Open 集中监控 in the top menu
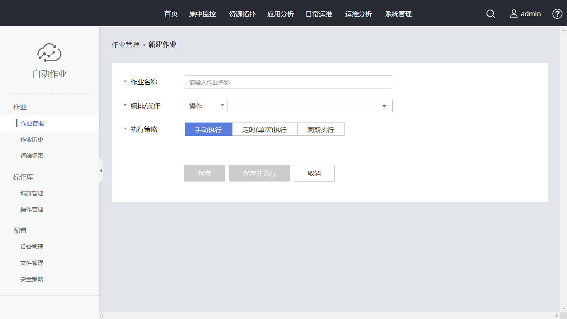 click(x=203, y=14)
